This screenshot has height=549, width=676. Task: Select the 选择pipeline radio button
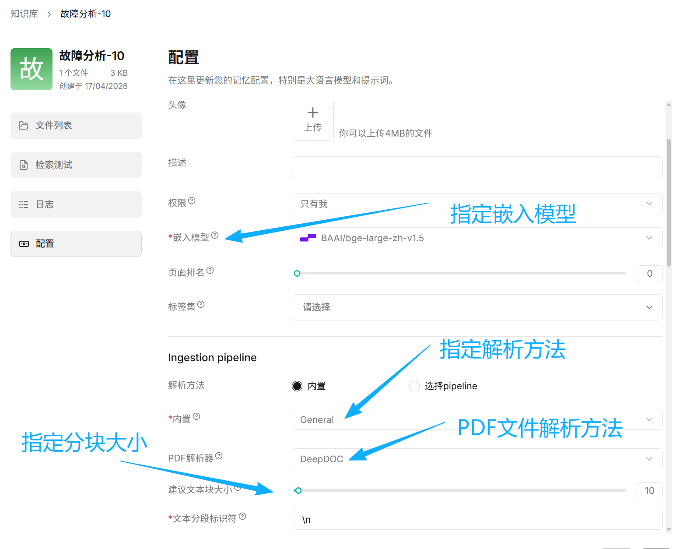click(x=414, y=386)
